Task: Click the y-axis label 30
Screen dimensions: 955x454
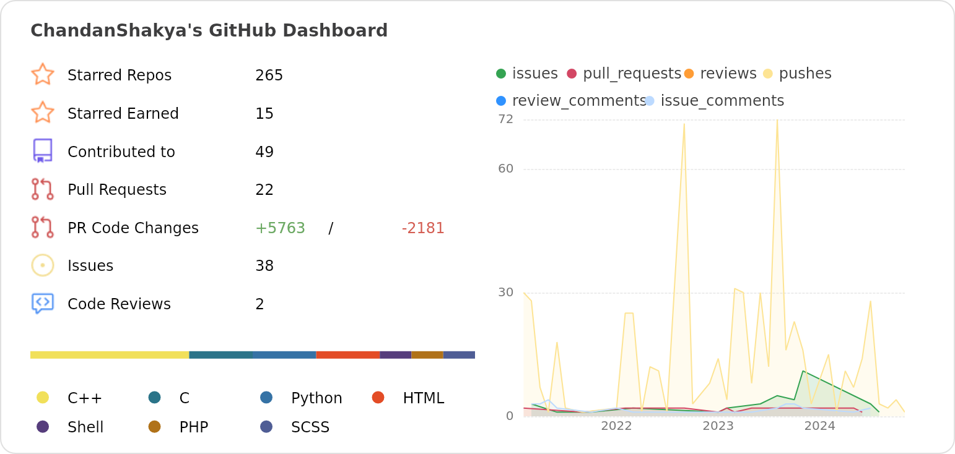Action: pos(506,292)
